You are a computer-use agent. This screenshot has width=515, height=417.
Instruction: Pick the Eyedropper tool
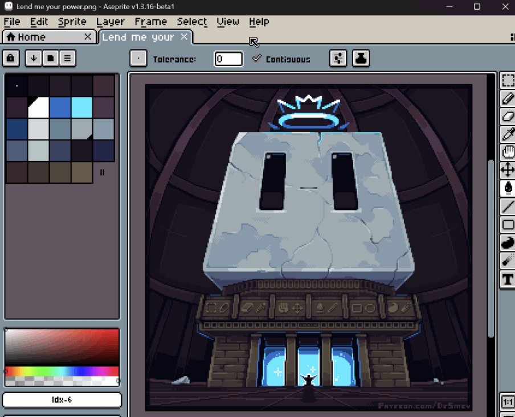click(507, 134)
